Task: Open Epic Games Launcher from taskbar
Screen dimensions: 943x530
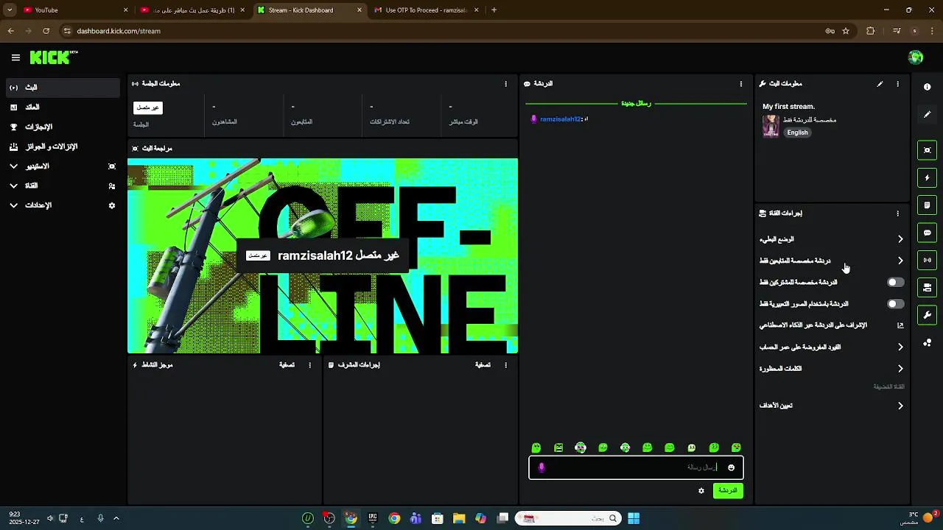Action: click(373, 518)
